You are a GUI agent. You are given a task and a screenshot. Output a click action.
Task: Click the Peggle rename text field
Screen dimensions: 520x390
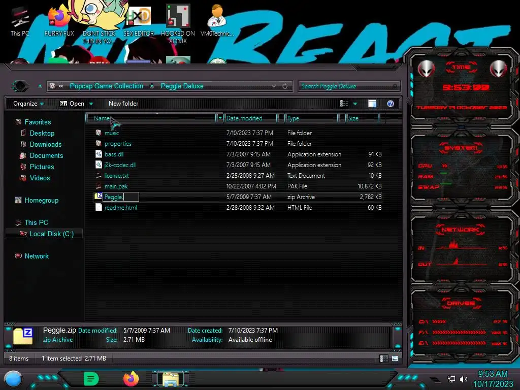tap(121, 197)
